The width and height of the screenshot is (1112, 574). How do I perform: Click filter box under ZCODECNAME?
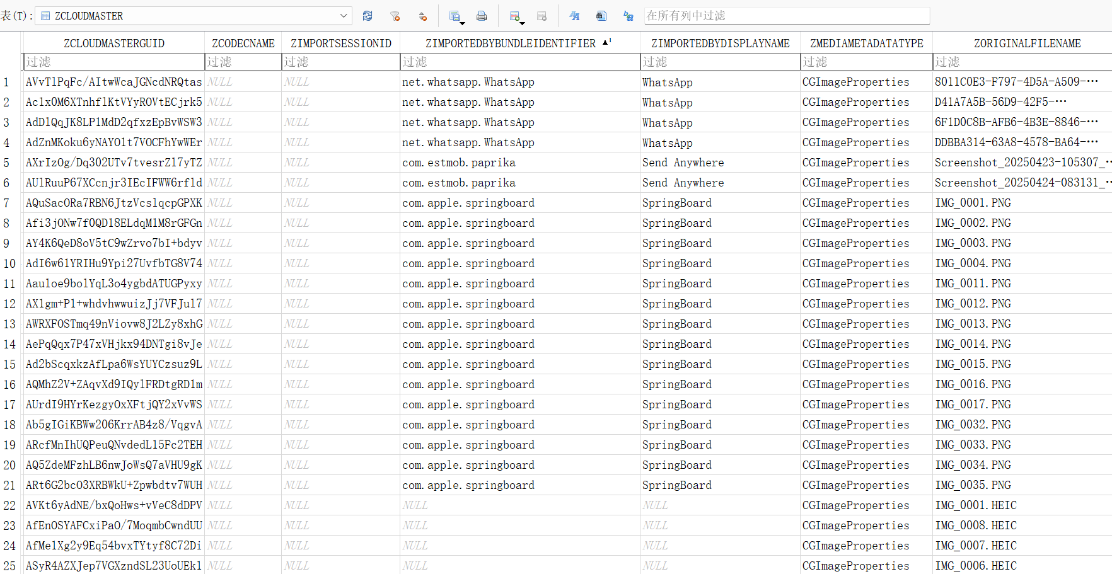click(243, 62)
